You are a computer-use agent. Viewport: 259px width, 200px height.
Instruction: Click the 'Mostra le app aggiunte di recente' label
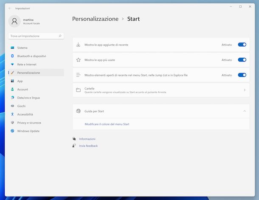click(x=107, y=45)
